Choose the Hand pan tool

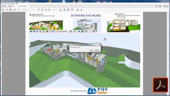pos(42,10)
